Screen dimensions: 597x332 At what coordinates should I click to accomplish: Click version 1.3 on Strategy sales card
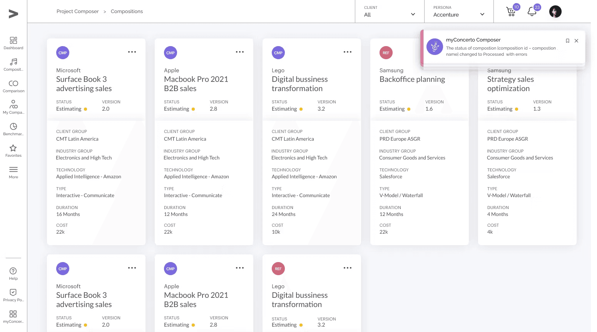[537, 109]
